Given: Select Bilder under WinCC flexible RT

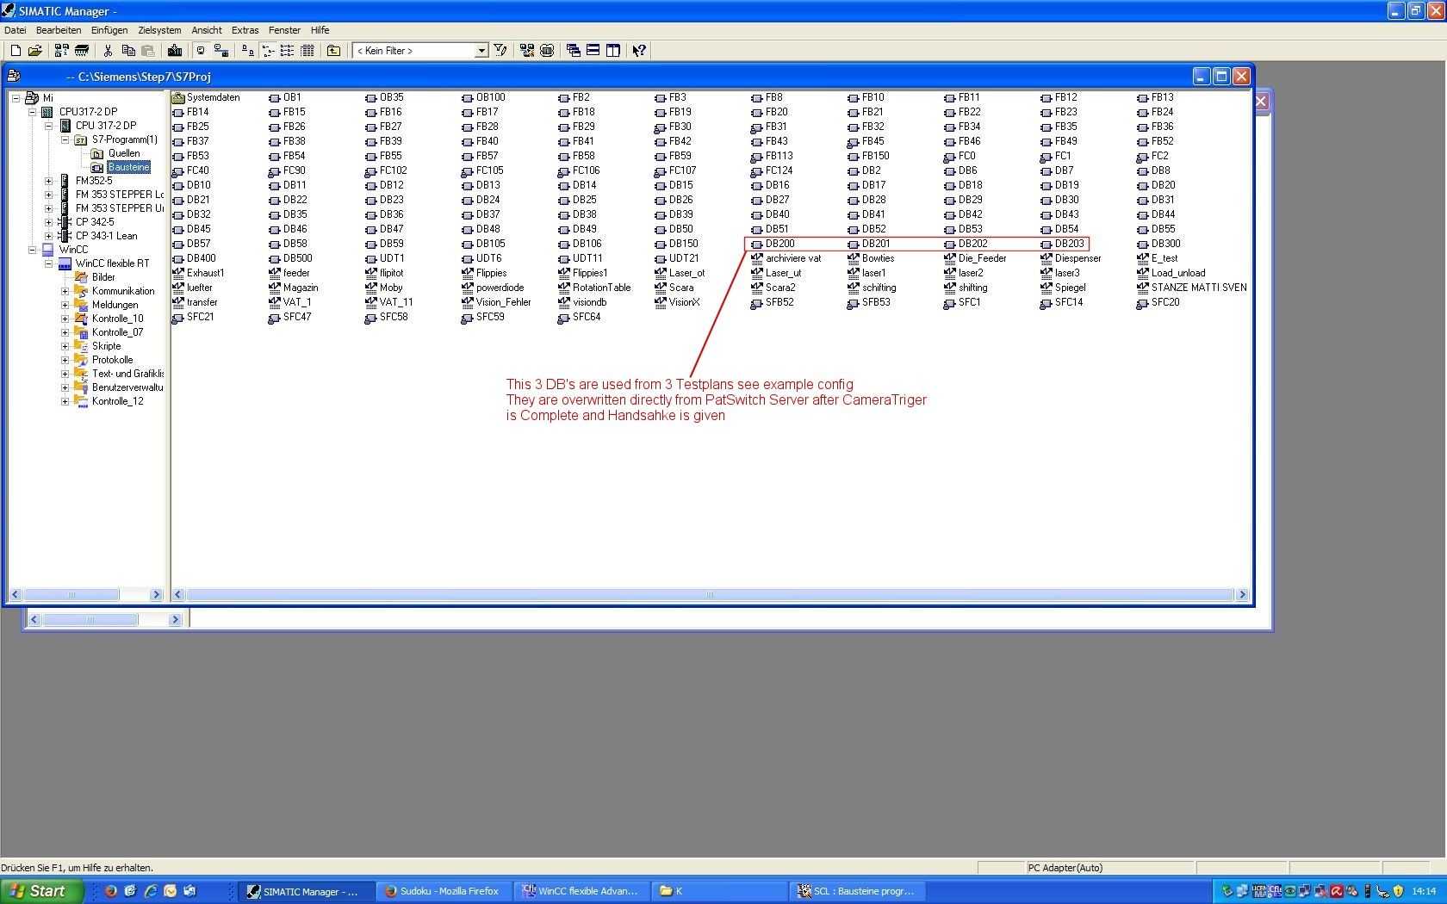Looking at the screenshot, I should [103, 277].
